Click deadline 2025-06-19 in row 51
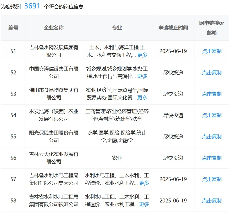 (173, 51)
